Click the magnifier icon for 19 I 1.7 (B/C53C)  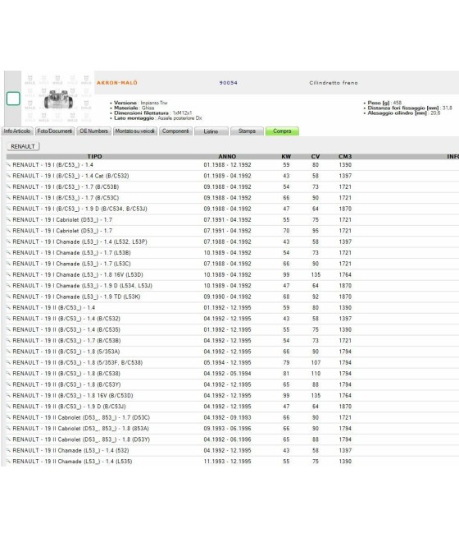[9, 198]
